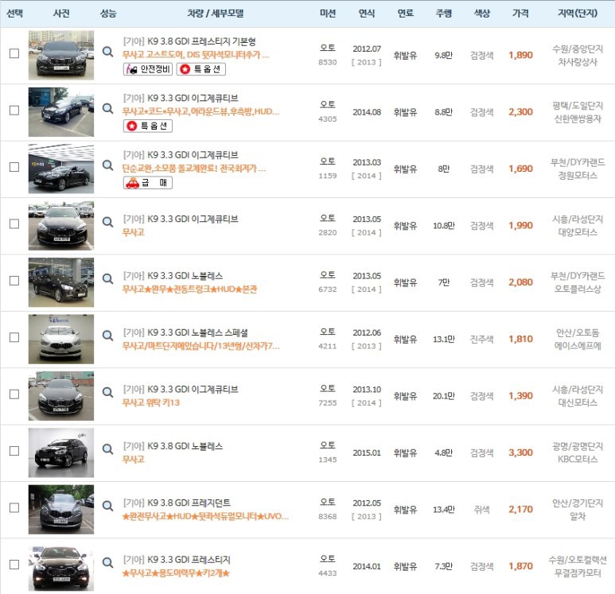Click price 1,990 in listing
615x594 pixels.
pyautogui.click(x=520, y=226)
